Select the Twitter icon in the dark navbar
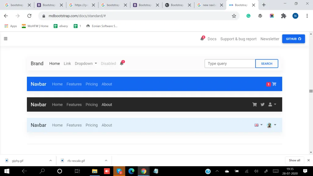 [262, 105]
